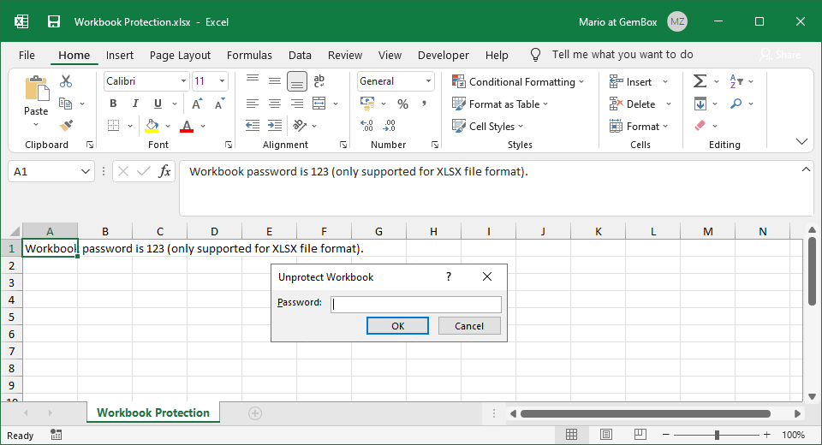Click Cancel in Unprotect Workbook dialog

pos(469,325)
